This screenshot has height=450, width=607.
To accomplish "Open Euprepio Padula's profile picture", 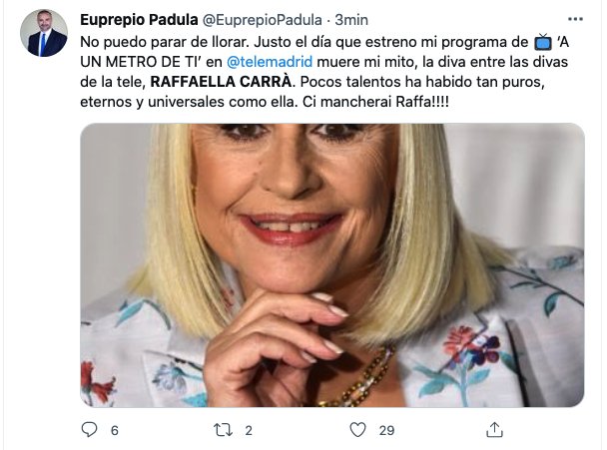I will point(44,33).
